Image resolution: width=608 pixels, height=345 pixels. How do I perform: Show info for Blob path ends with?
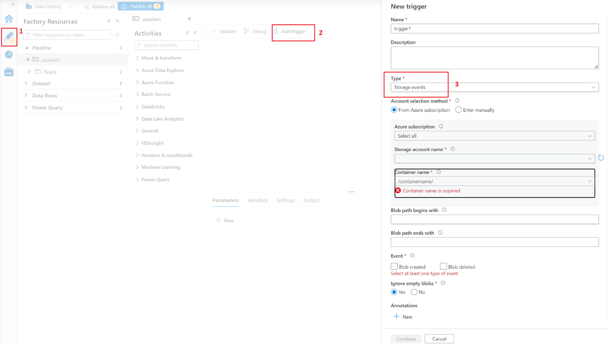(x=440, y=233)
